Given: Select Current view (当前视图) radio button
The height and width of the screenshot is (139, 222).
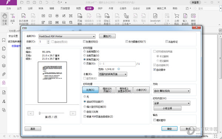Looking at the screenshot, I should coord(84,52).
